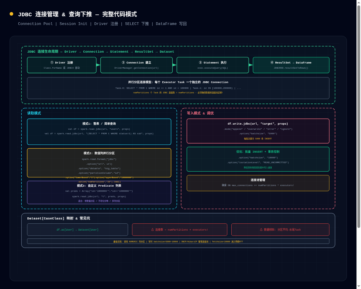The image size is (361, 289).
Task: Click the heading 优化: 批量 INSERT + 事务控制
Action: 258,152
